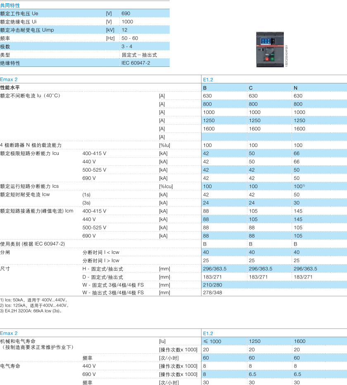The width and height of the screenshot is (347, 385).
Task: Select the "3 - 4" poles value
Action: click(x=127, y=46)
